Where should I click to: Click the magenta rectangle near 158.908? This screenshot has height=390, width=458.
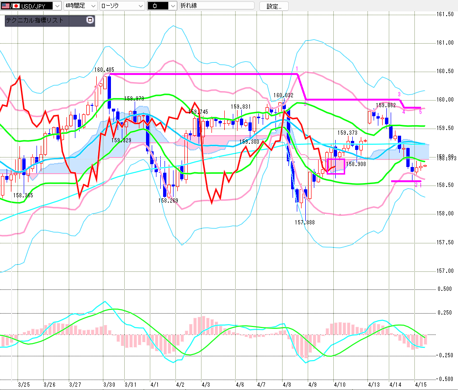click(336, 167)
